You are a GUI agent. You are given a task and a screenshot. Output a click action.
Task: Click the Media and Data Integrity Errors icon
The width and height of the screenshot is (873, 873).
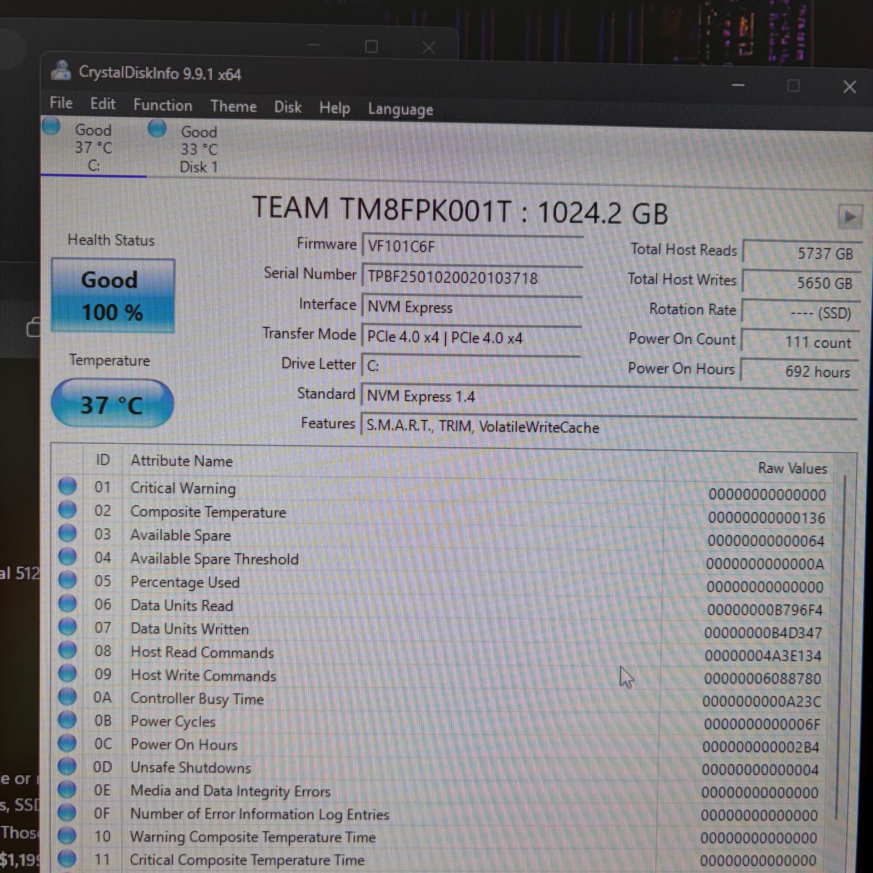(67, 789)
